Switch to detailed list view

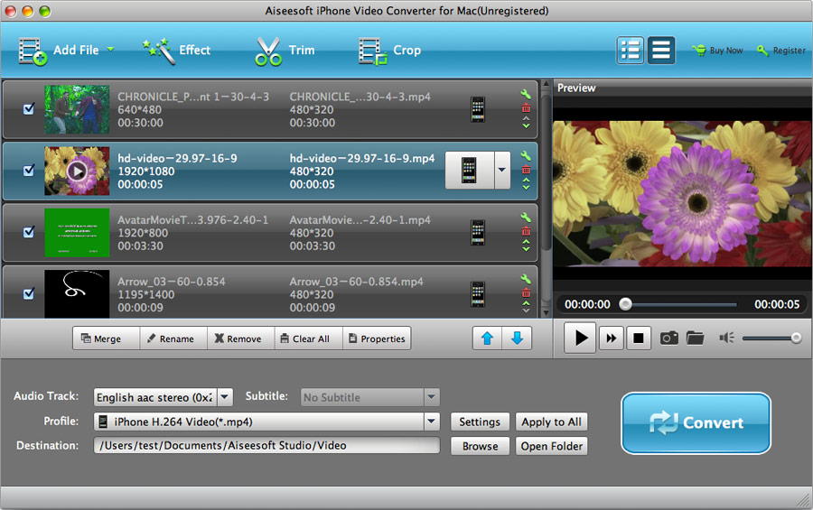pyautogui.click(x=630, y=51)
